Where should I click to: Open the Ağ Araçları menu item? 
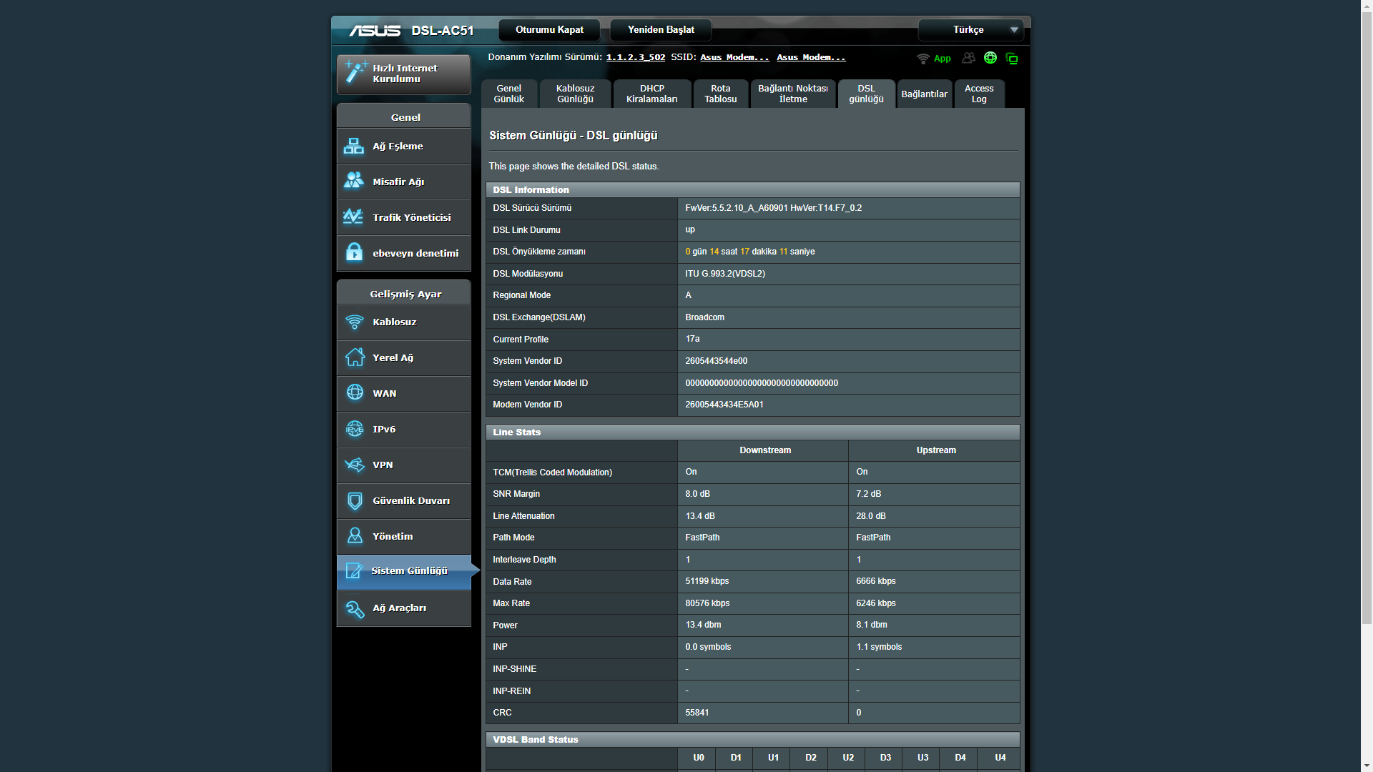click(403, 608)
